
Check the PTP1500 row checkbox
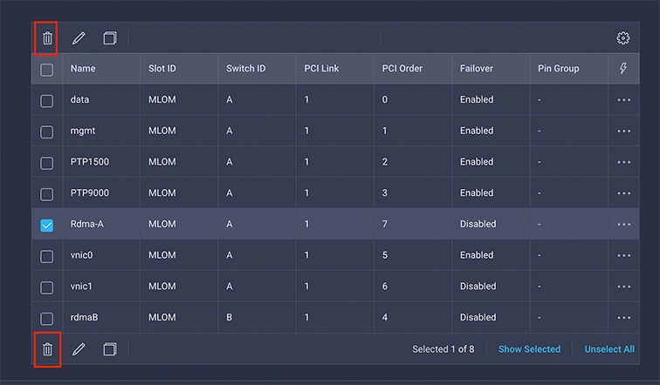click(47, 163)
